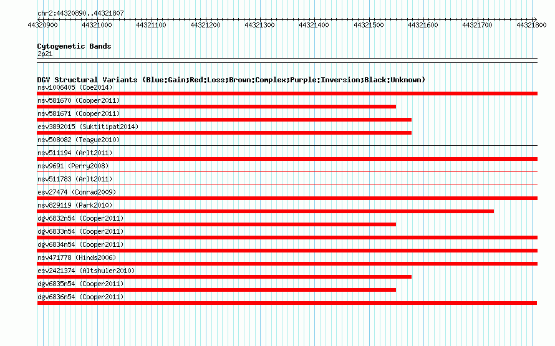Viewport: 555px width, 346px height.
Task: Click ruler position 44321100
Action: [x=151, y=25]
